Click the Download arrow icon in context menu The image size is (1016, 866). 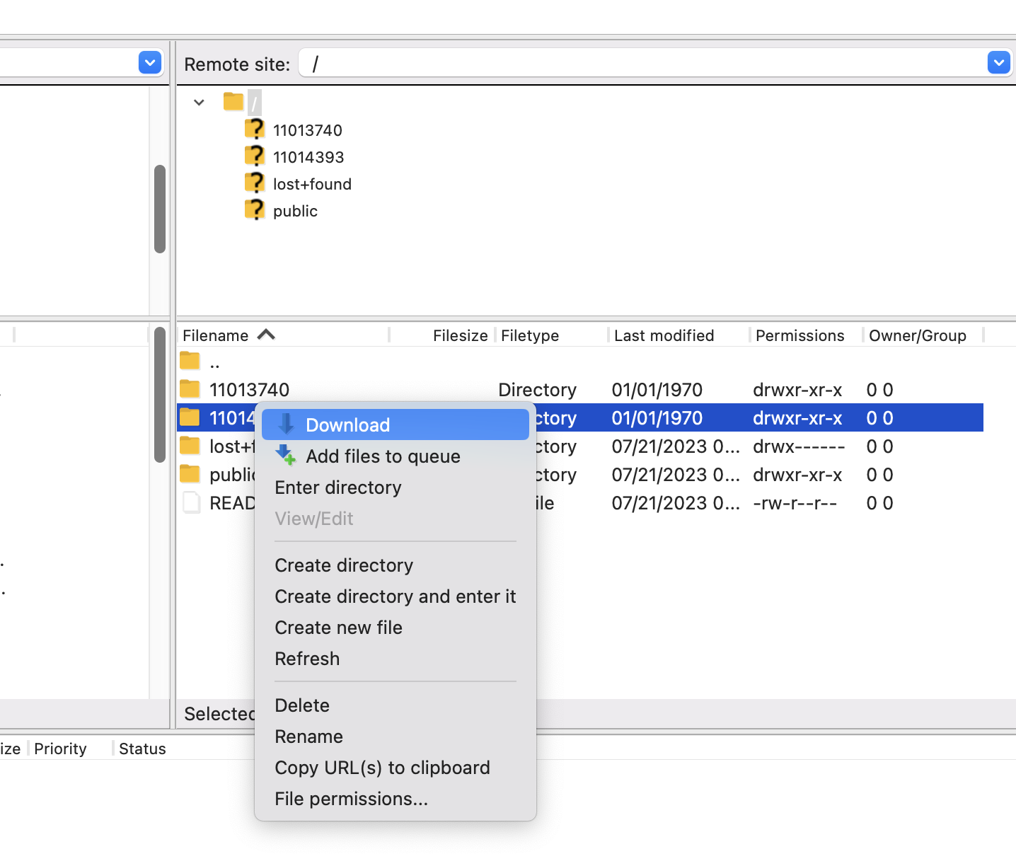point(286,425)
